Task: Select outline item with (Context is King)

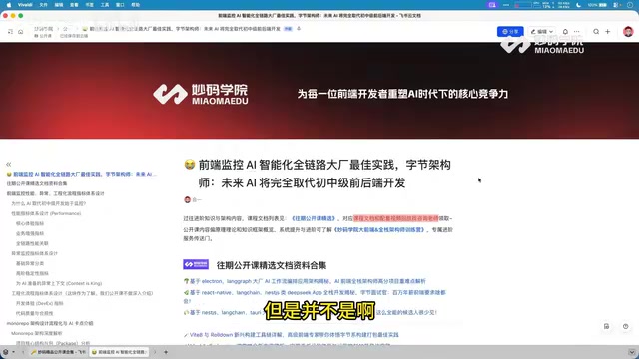Action: coord(59,283)
